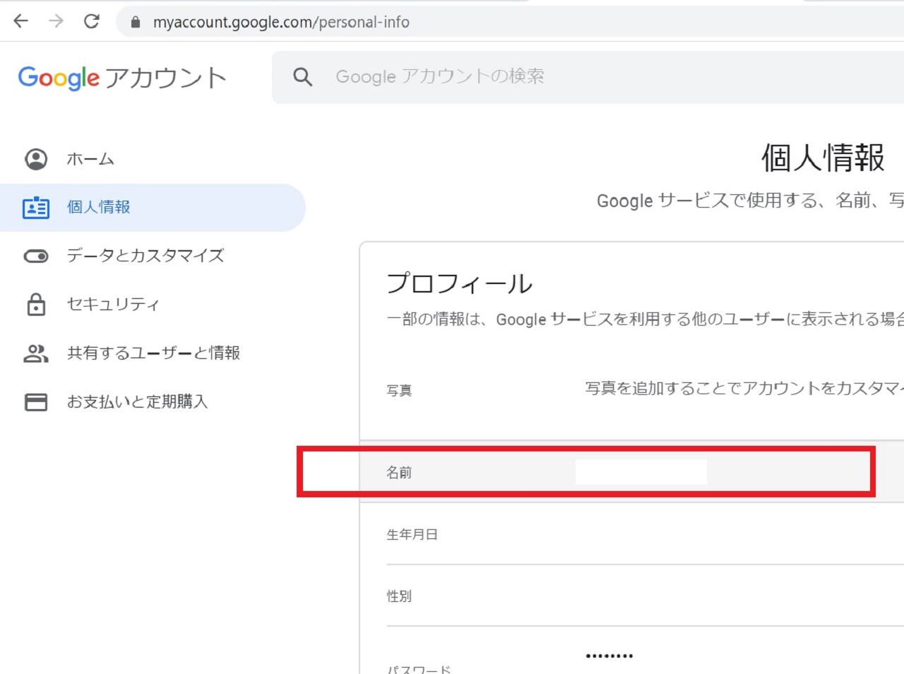Click the search magnifier icon
This screenshot has width=904, height=674.
point(302,77)
